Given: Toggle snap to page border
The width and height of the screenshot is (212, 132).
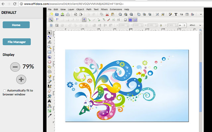Looking at the screenshot, I should (125, 20).
